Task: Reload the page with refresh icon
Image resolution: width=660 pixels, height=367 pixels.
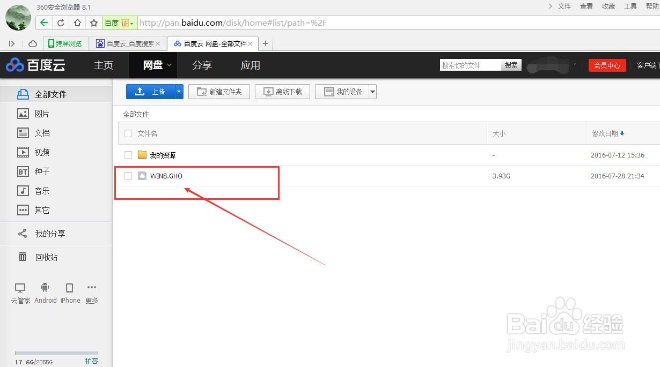Action: pyautogui.click(x=61, y=23)
